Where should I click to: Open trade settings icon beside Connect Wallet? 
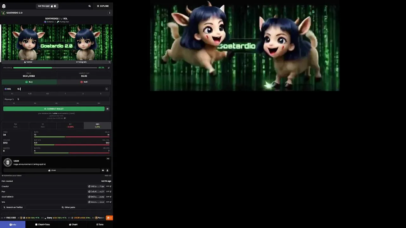[108, 109]
